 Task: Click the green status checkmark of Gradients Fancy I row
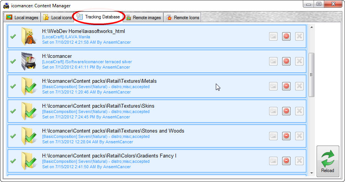point(13,161)
